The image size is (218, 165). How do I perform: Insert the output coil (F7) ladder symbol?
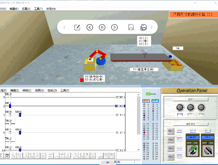tap(37, 155)
